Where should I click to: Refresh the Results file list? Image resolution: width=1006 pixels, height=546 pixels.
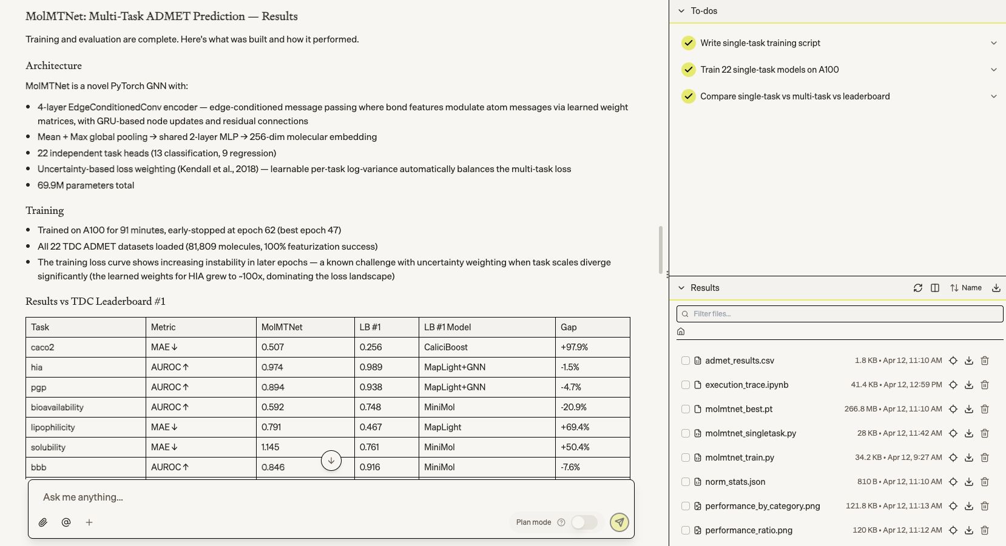point(918,288)
